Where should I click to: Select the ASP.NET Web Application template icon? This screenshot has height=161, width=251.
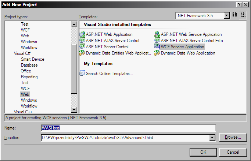[x=82, y=34]
